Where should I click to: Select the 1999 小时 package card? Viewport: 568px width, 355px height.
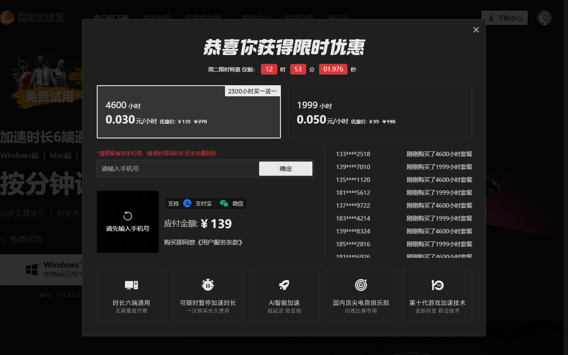click(x=380, y=112)
